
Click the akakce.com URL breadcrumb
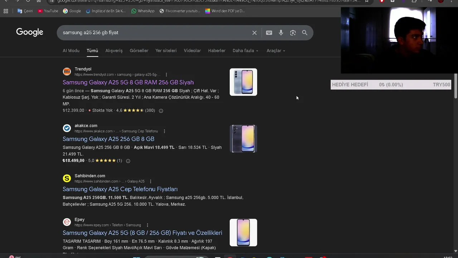(116, 131)
